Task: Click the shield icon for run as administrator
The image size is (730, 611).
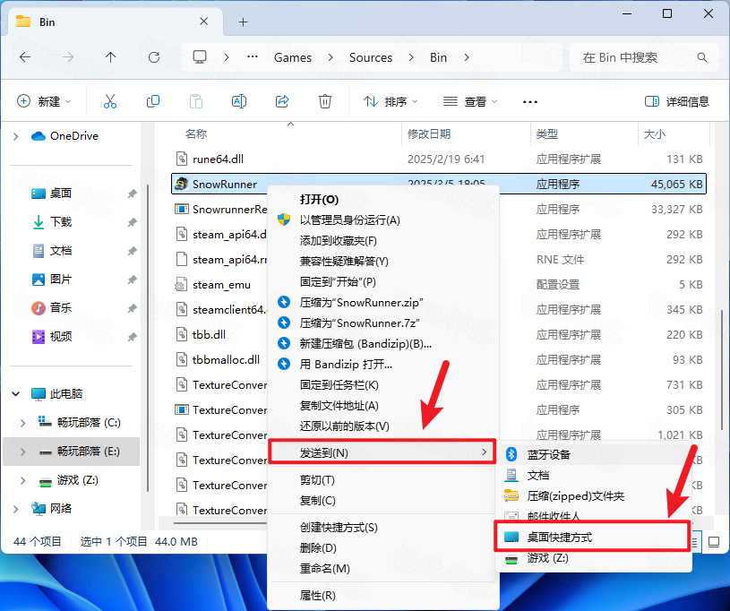Action: [284, 219]
